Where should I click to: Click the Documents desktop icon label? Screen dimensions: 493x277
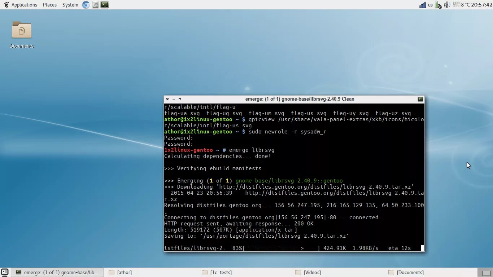click(x=22, y=46)
